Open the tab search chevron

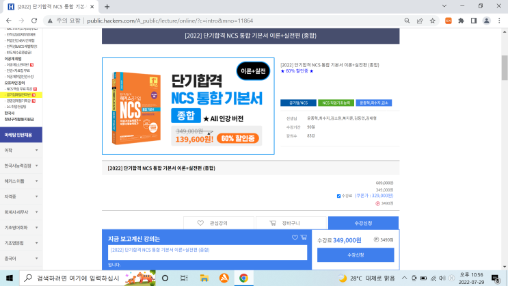[x=444, y=6]
